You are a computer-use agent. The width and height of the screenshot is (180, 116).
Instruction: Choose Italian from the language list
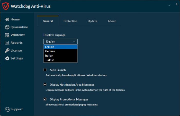coord(60,56)
